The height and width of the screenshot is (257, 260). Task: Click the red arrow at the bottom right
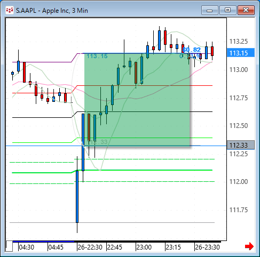[249, 246]
